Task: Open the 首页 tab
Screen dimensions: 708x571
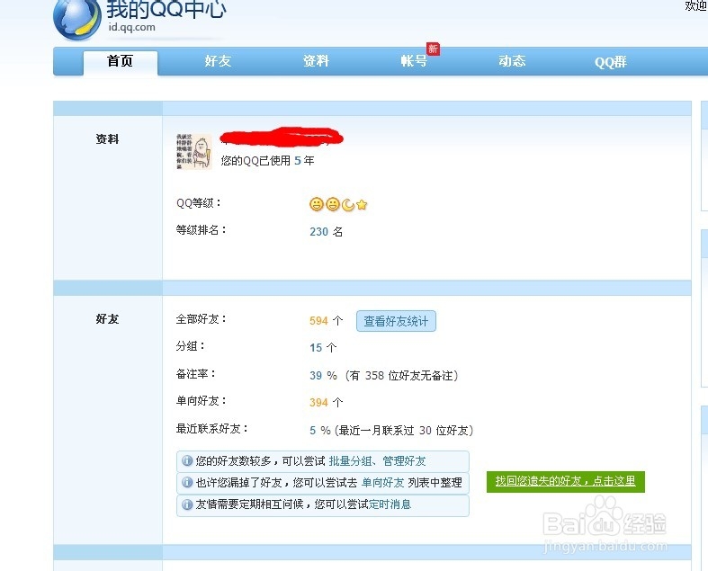Action: (x=121, y=61)
